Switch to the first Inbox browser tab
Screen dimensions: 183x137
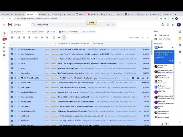point(7,14)
